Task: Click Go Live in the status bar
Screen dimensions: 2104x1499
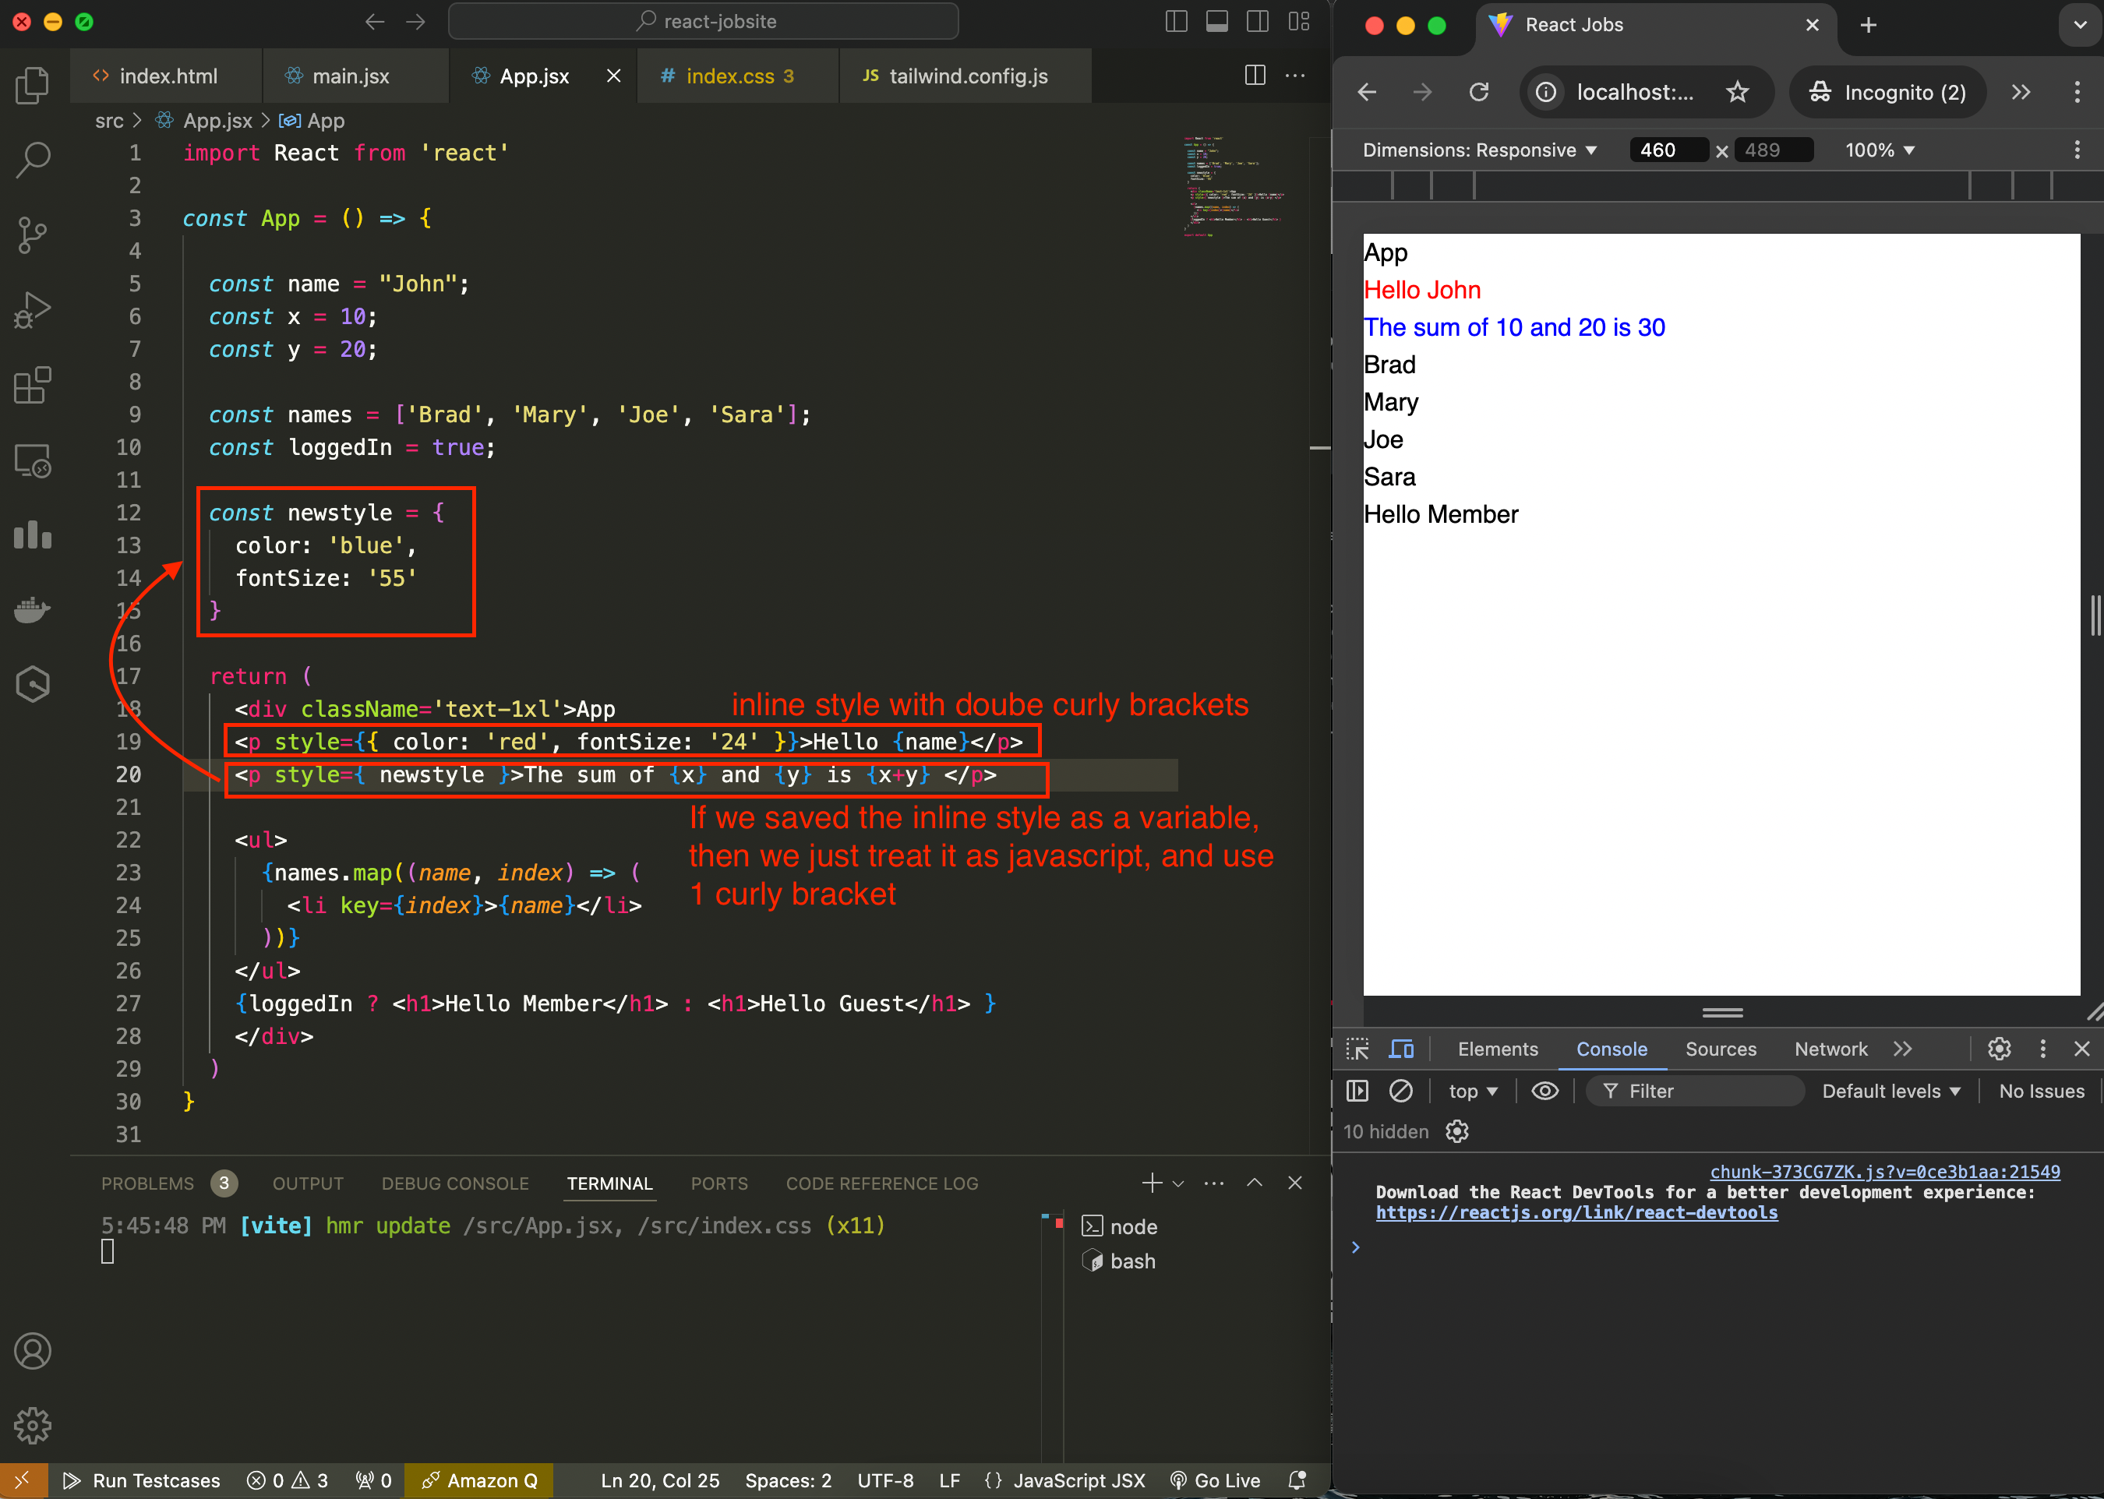Action: (x=1214, y=1480)
